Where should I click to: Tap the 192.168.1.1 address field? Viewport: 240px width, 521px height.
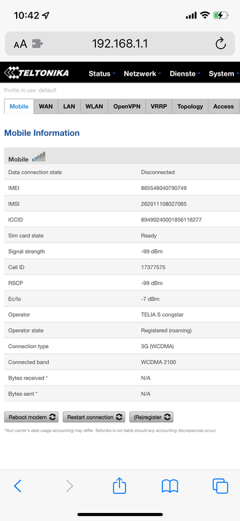pyautogui.click(x=120, y=44)
